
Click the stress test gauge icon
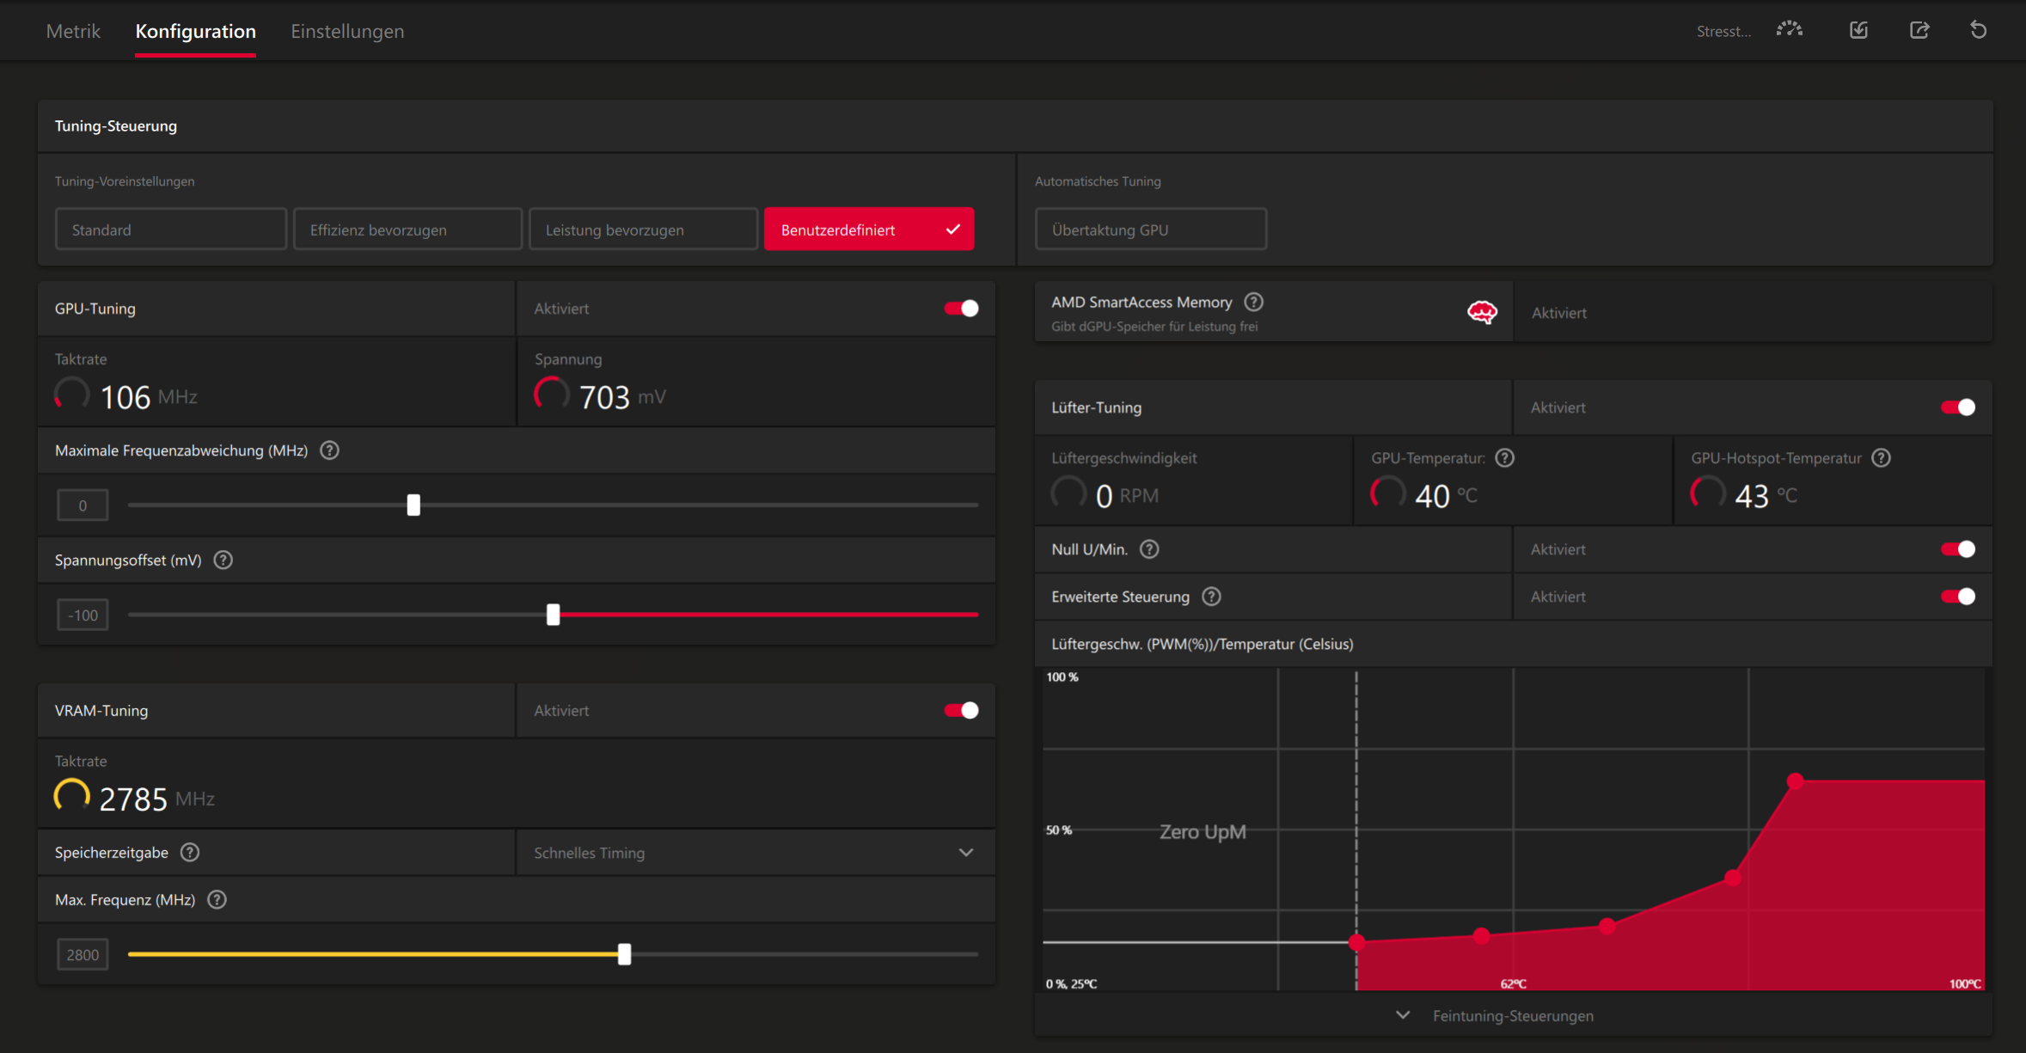1790,30
